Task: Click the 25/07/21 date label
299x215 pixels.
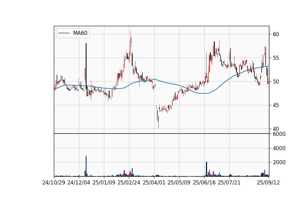Action: (x=229, y=183)
